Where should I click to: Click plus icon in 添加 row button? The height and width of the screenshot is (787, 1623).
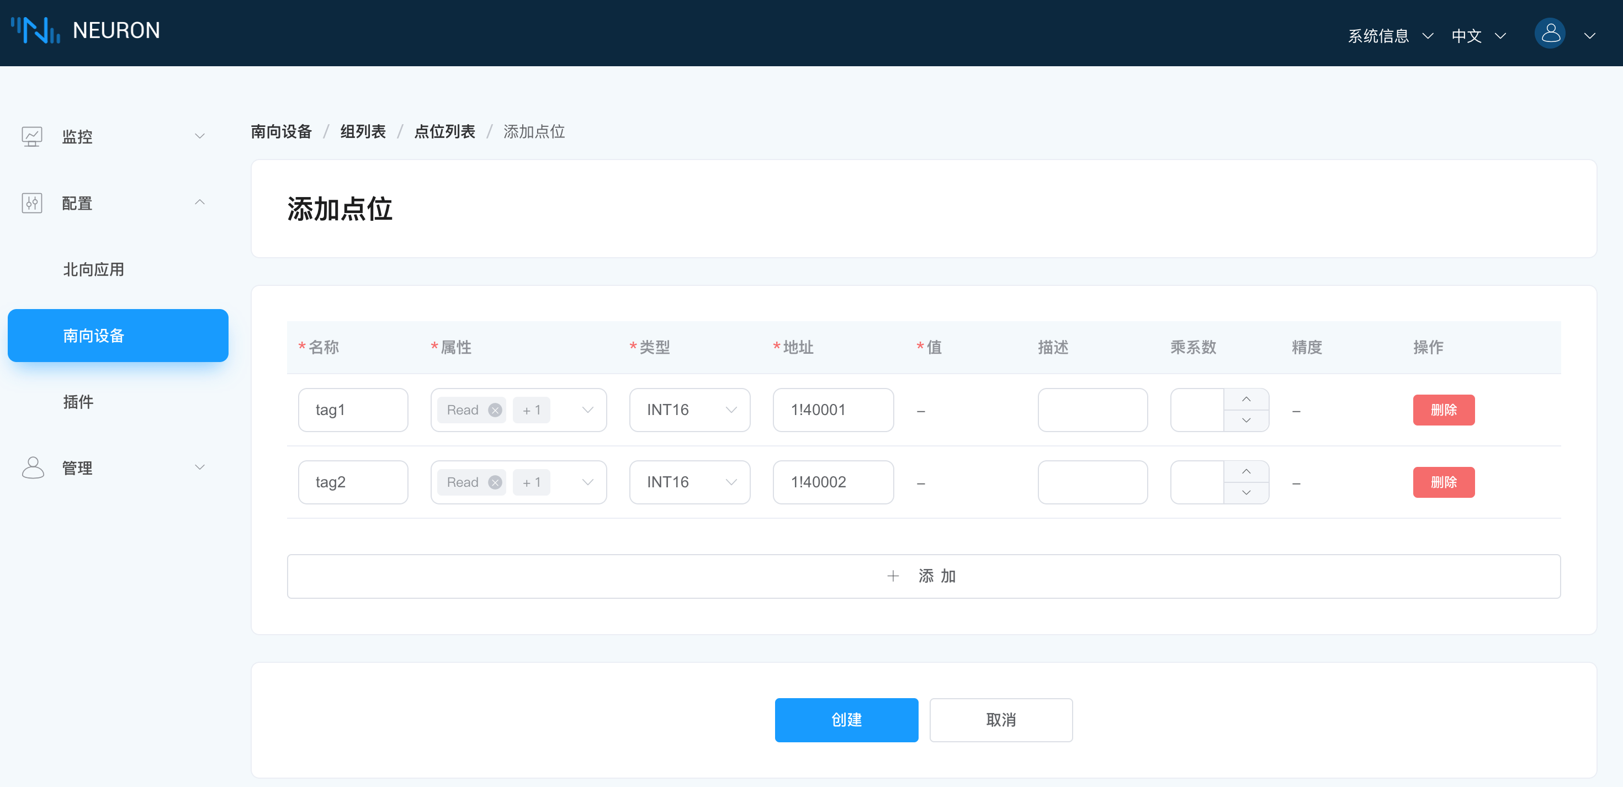coord(892,576)
